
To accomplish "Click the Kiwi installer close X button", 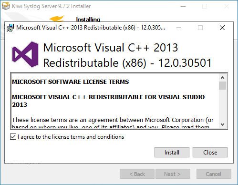I will pos(226,6).
